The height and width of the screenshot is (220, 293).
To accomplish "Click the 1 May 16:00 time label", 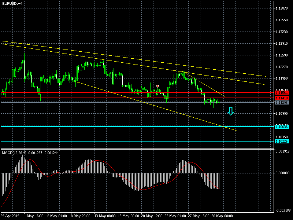I will [x=34, y=216].
